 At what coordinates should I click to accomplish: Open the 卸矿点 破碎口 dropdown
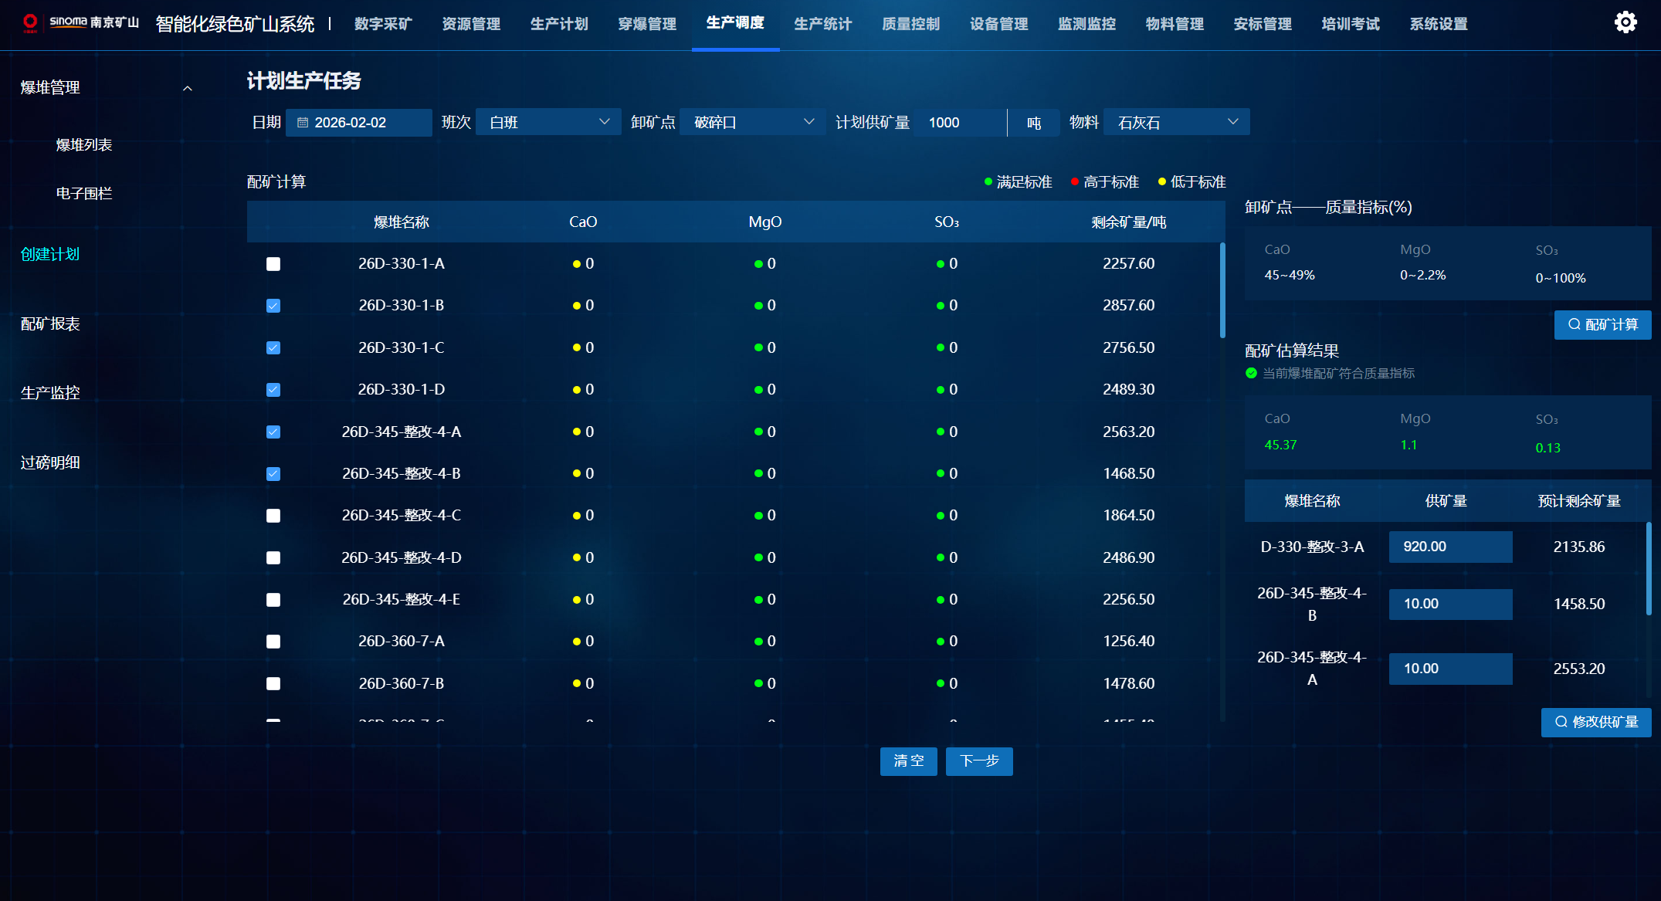pos(753,122)
